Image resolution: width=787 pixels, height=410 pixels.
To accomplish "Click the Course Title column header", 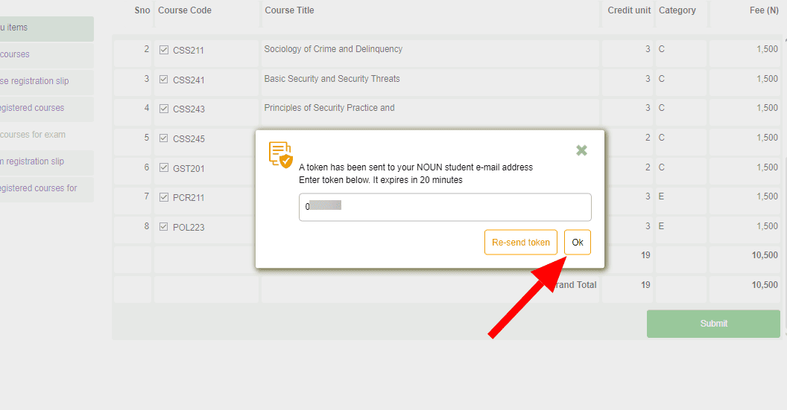I will [290, 10].
